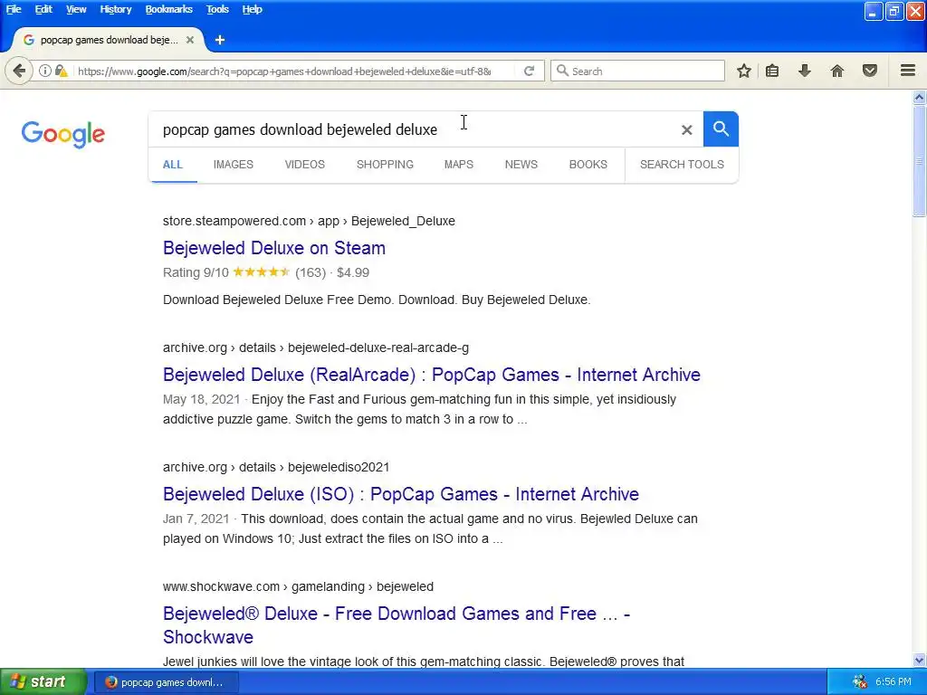Switch to the MAPS tab
The image size is (927, 695).
[459, 165]
